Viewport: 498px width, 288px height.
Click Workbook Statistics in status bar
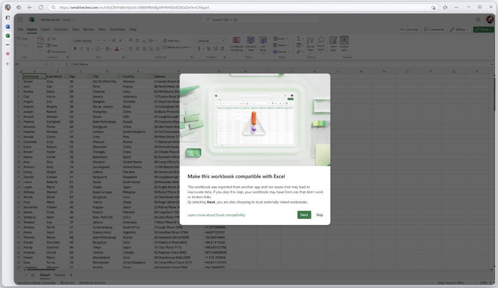92,282
